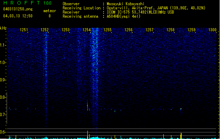Click the thick yellow power spike below 1258
Image resolution: width=220 pixels, height=139 pixels.
[181, 136]
